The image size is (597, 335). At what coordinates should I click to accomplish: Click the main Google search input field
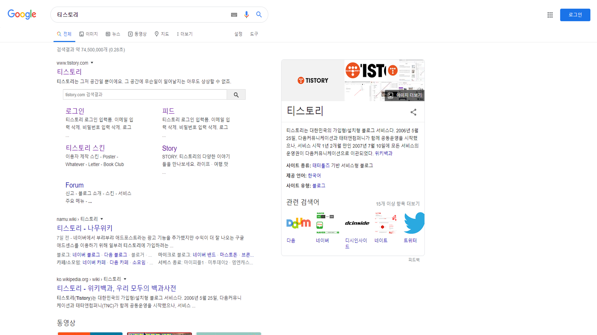[142, 15]
